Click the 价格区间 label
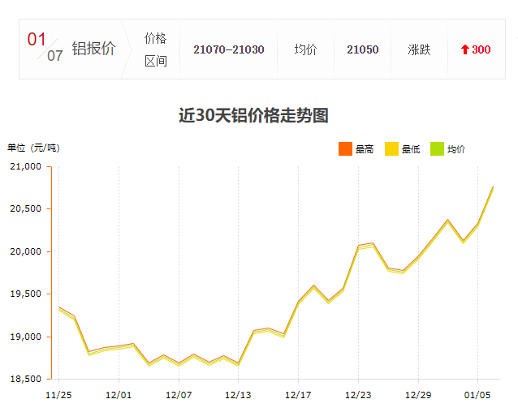518x412 pixels. click(156, 49)
